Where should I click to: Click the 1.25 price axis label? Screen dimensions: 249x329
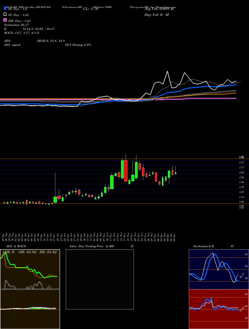242,192
